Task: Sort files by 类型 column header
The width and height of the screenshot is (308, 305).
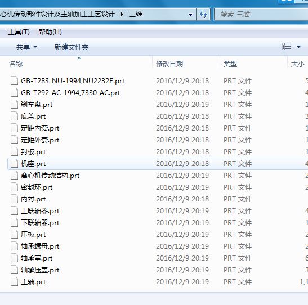Action: 230,64
